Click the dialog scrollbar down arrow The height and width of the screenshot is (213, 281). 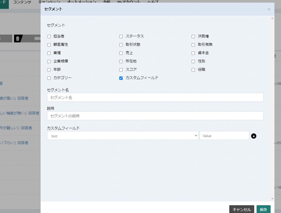click(272, 199)
